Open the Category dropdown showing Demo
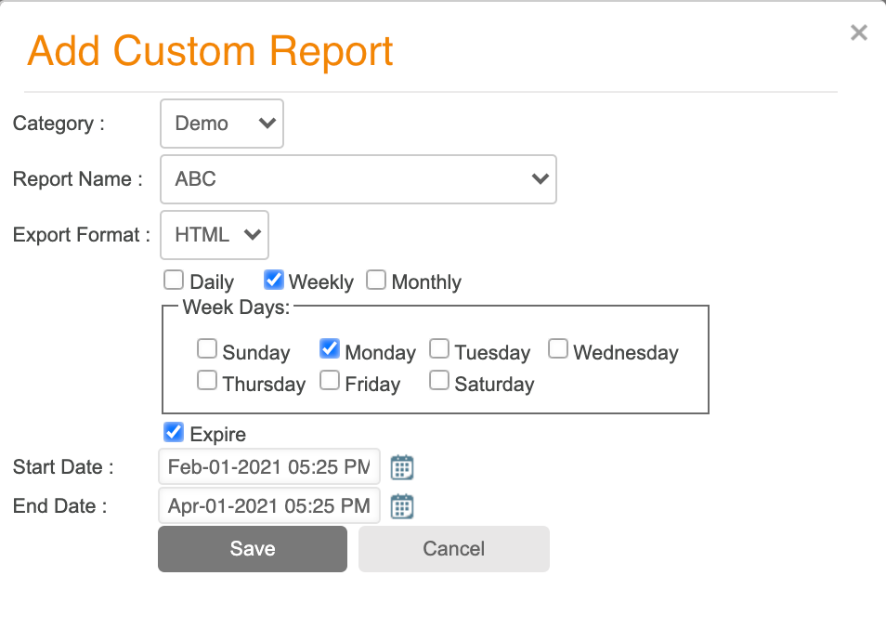The height and width of the screenshot is (641, 886). [221, 123]
